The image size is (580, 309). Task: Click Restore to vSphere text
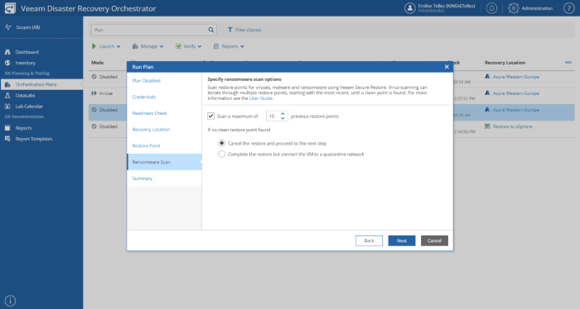[512, 126]
